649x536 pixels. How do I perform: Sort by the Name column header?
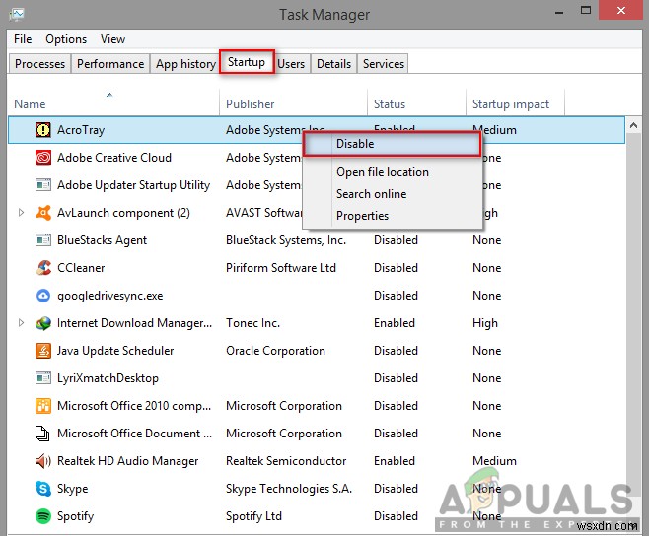(x=113, y=101)
